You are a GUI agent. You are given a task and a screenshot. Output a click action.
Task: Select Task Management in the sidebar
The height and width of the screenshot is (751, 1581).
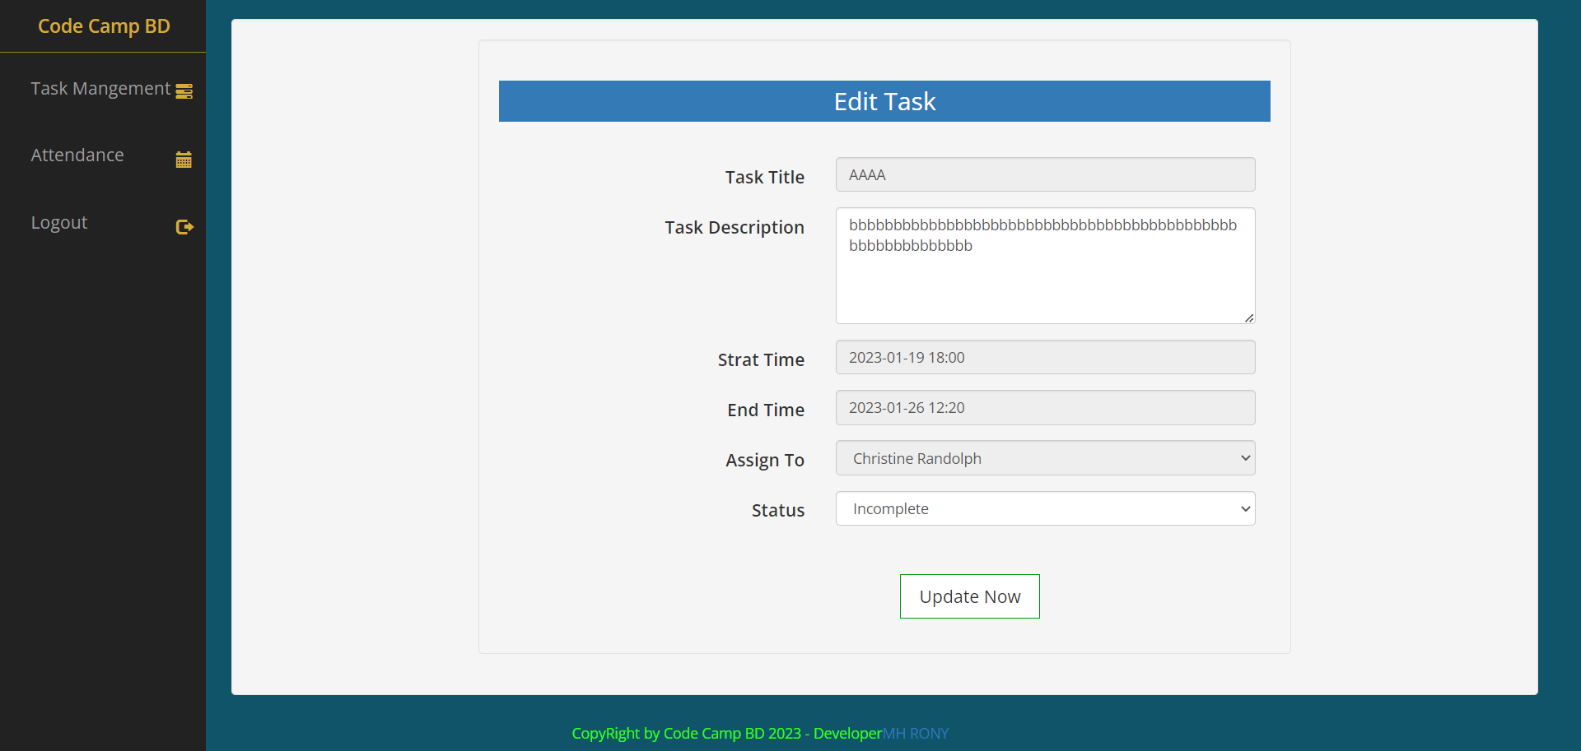[100, 88]
